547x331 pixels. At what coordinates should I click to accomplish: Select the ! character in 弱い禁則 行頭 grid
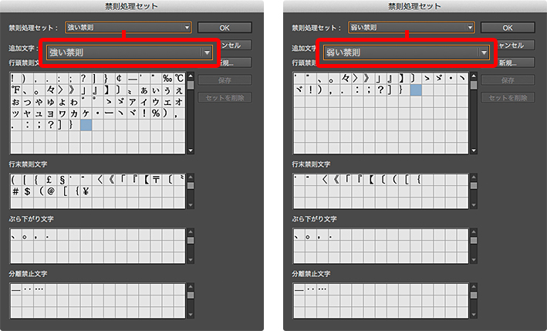pyautogui.click(x=310, y=90)
